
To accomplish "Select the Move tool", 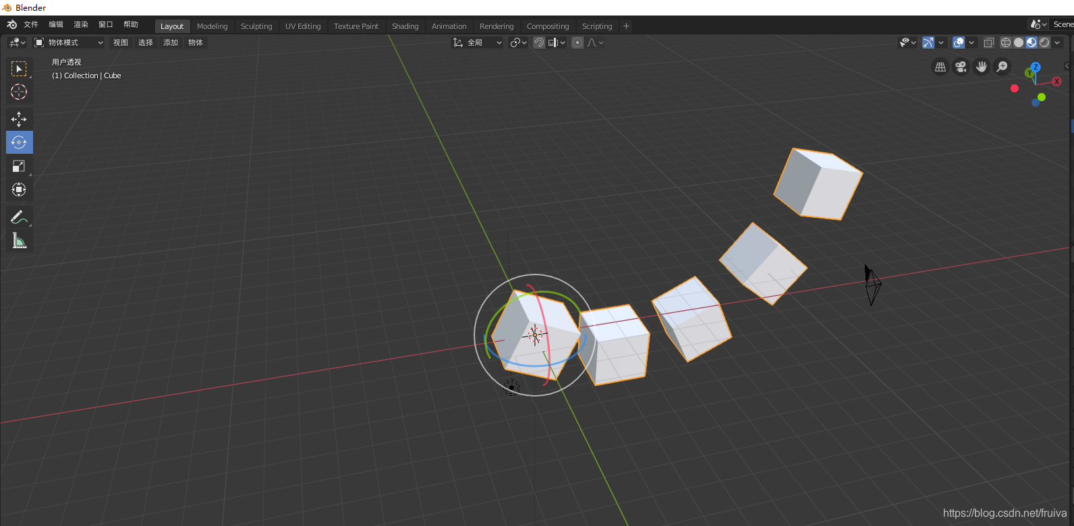I will pyautogui.click(x=19, y=119).
